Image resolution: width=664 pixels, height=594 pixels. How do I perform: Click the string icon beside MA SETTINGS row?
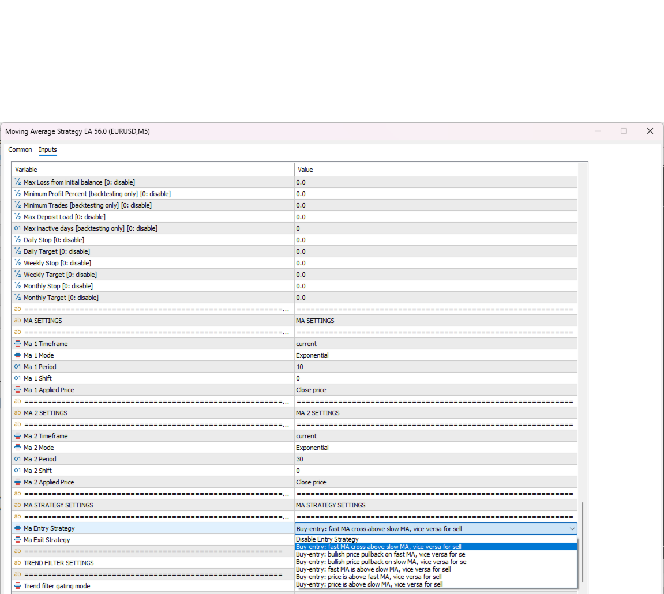pos(17,321)
